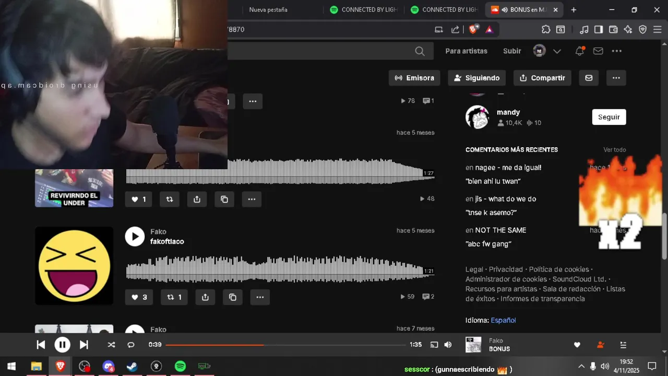Click the search magnifier icon
The height and width of the screenshot is (376, 668).
[x=420, y=51]
